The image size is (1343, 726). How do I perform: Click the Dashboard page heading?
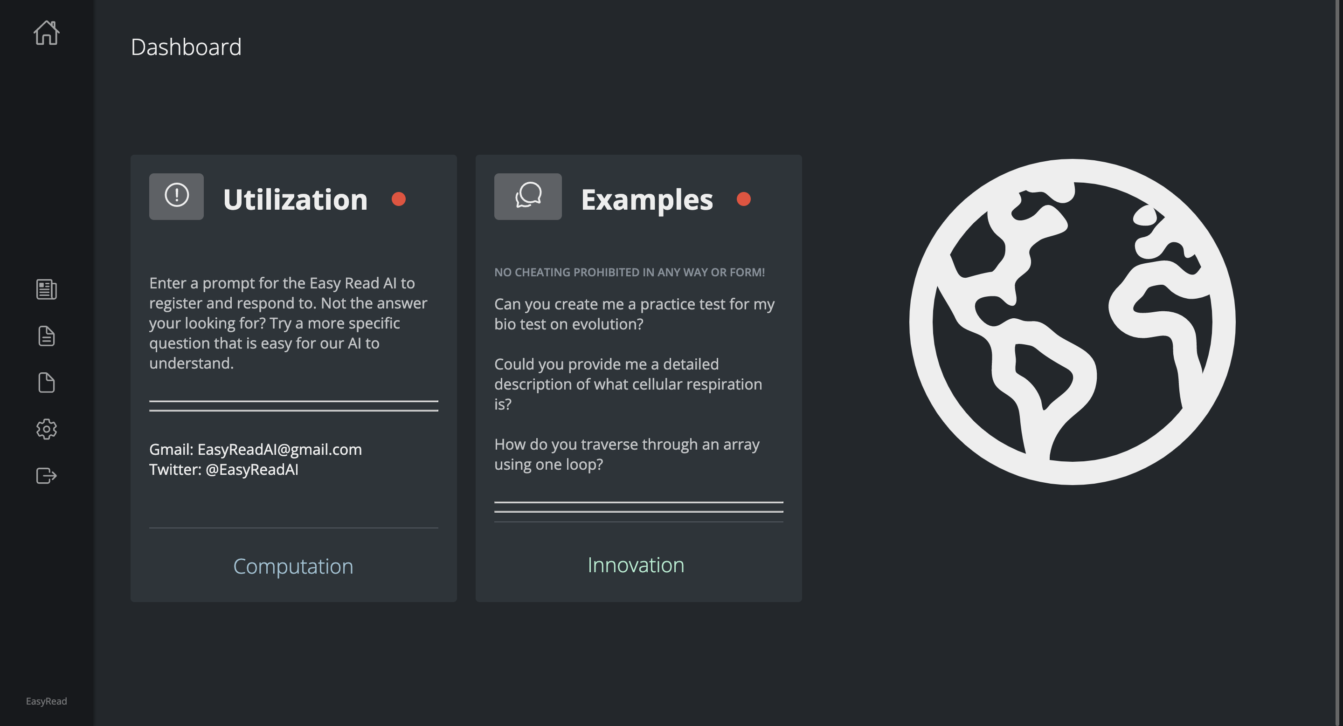(186, 47)
